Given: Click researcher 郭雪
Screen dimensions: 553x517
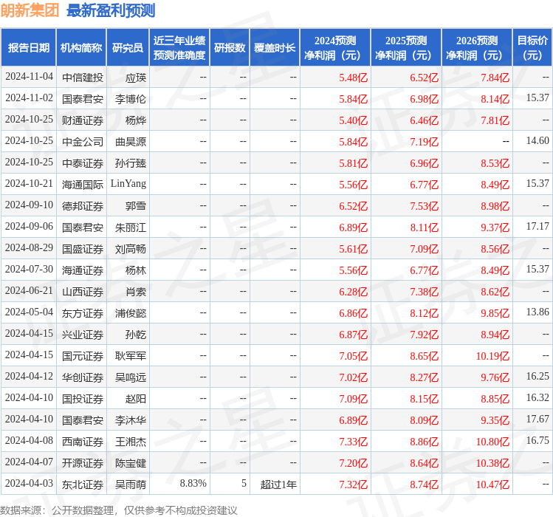Looking at the screenshot, I should pos(136,206).
